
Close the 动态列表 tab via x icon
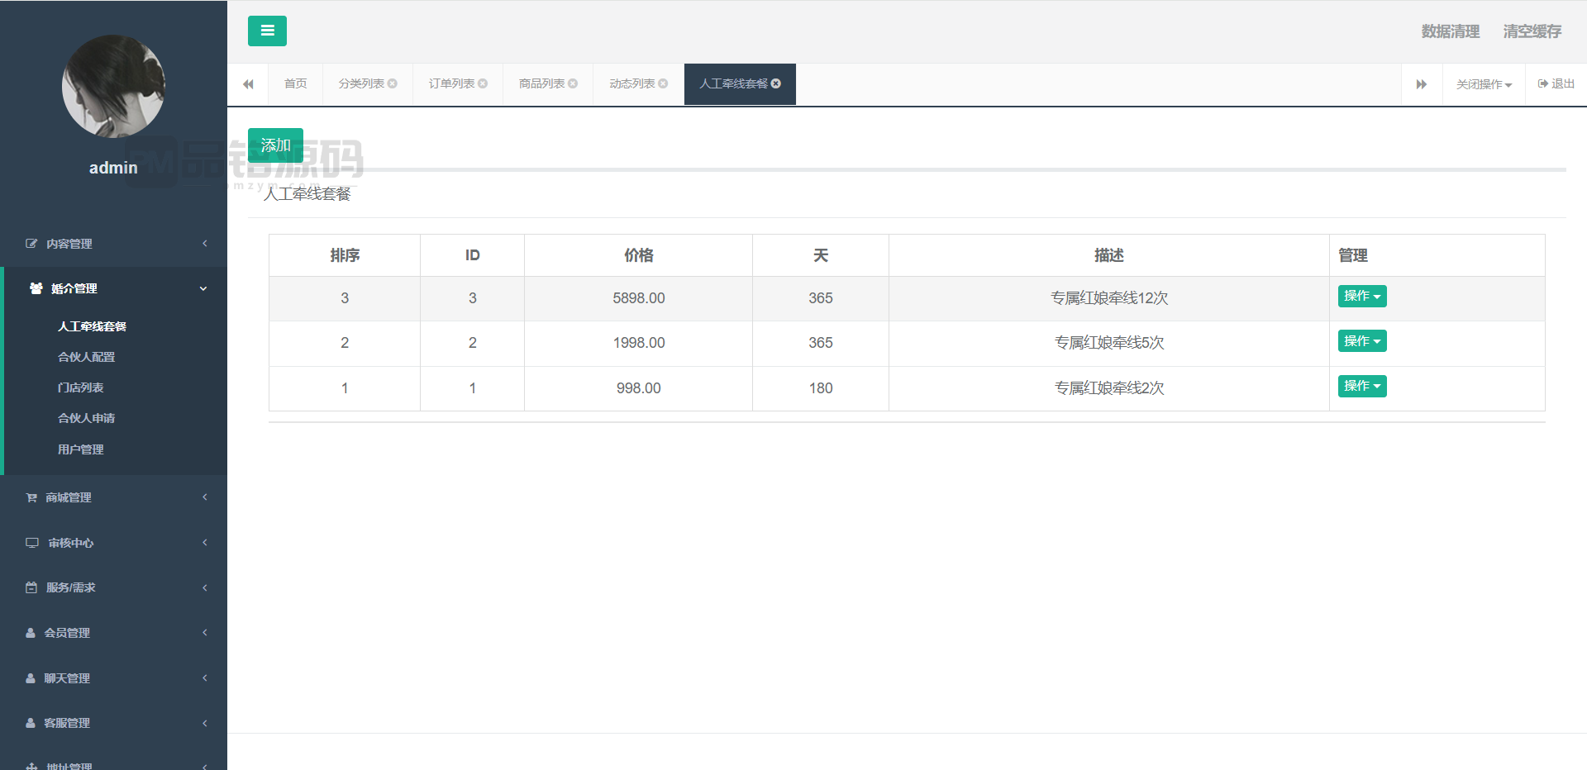point(663,83)
